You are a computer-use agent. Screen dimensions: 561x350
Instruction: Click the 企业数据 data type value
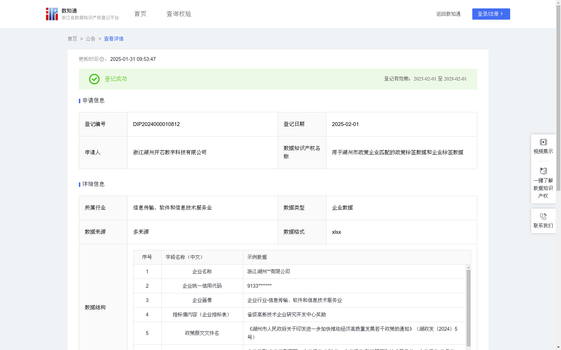[x=343, y=208]
